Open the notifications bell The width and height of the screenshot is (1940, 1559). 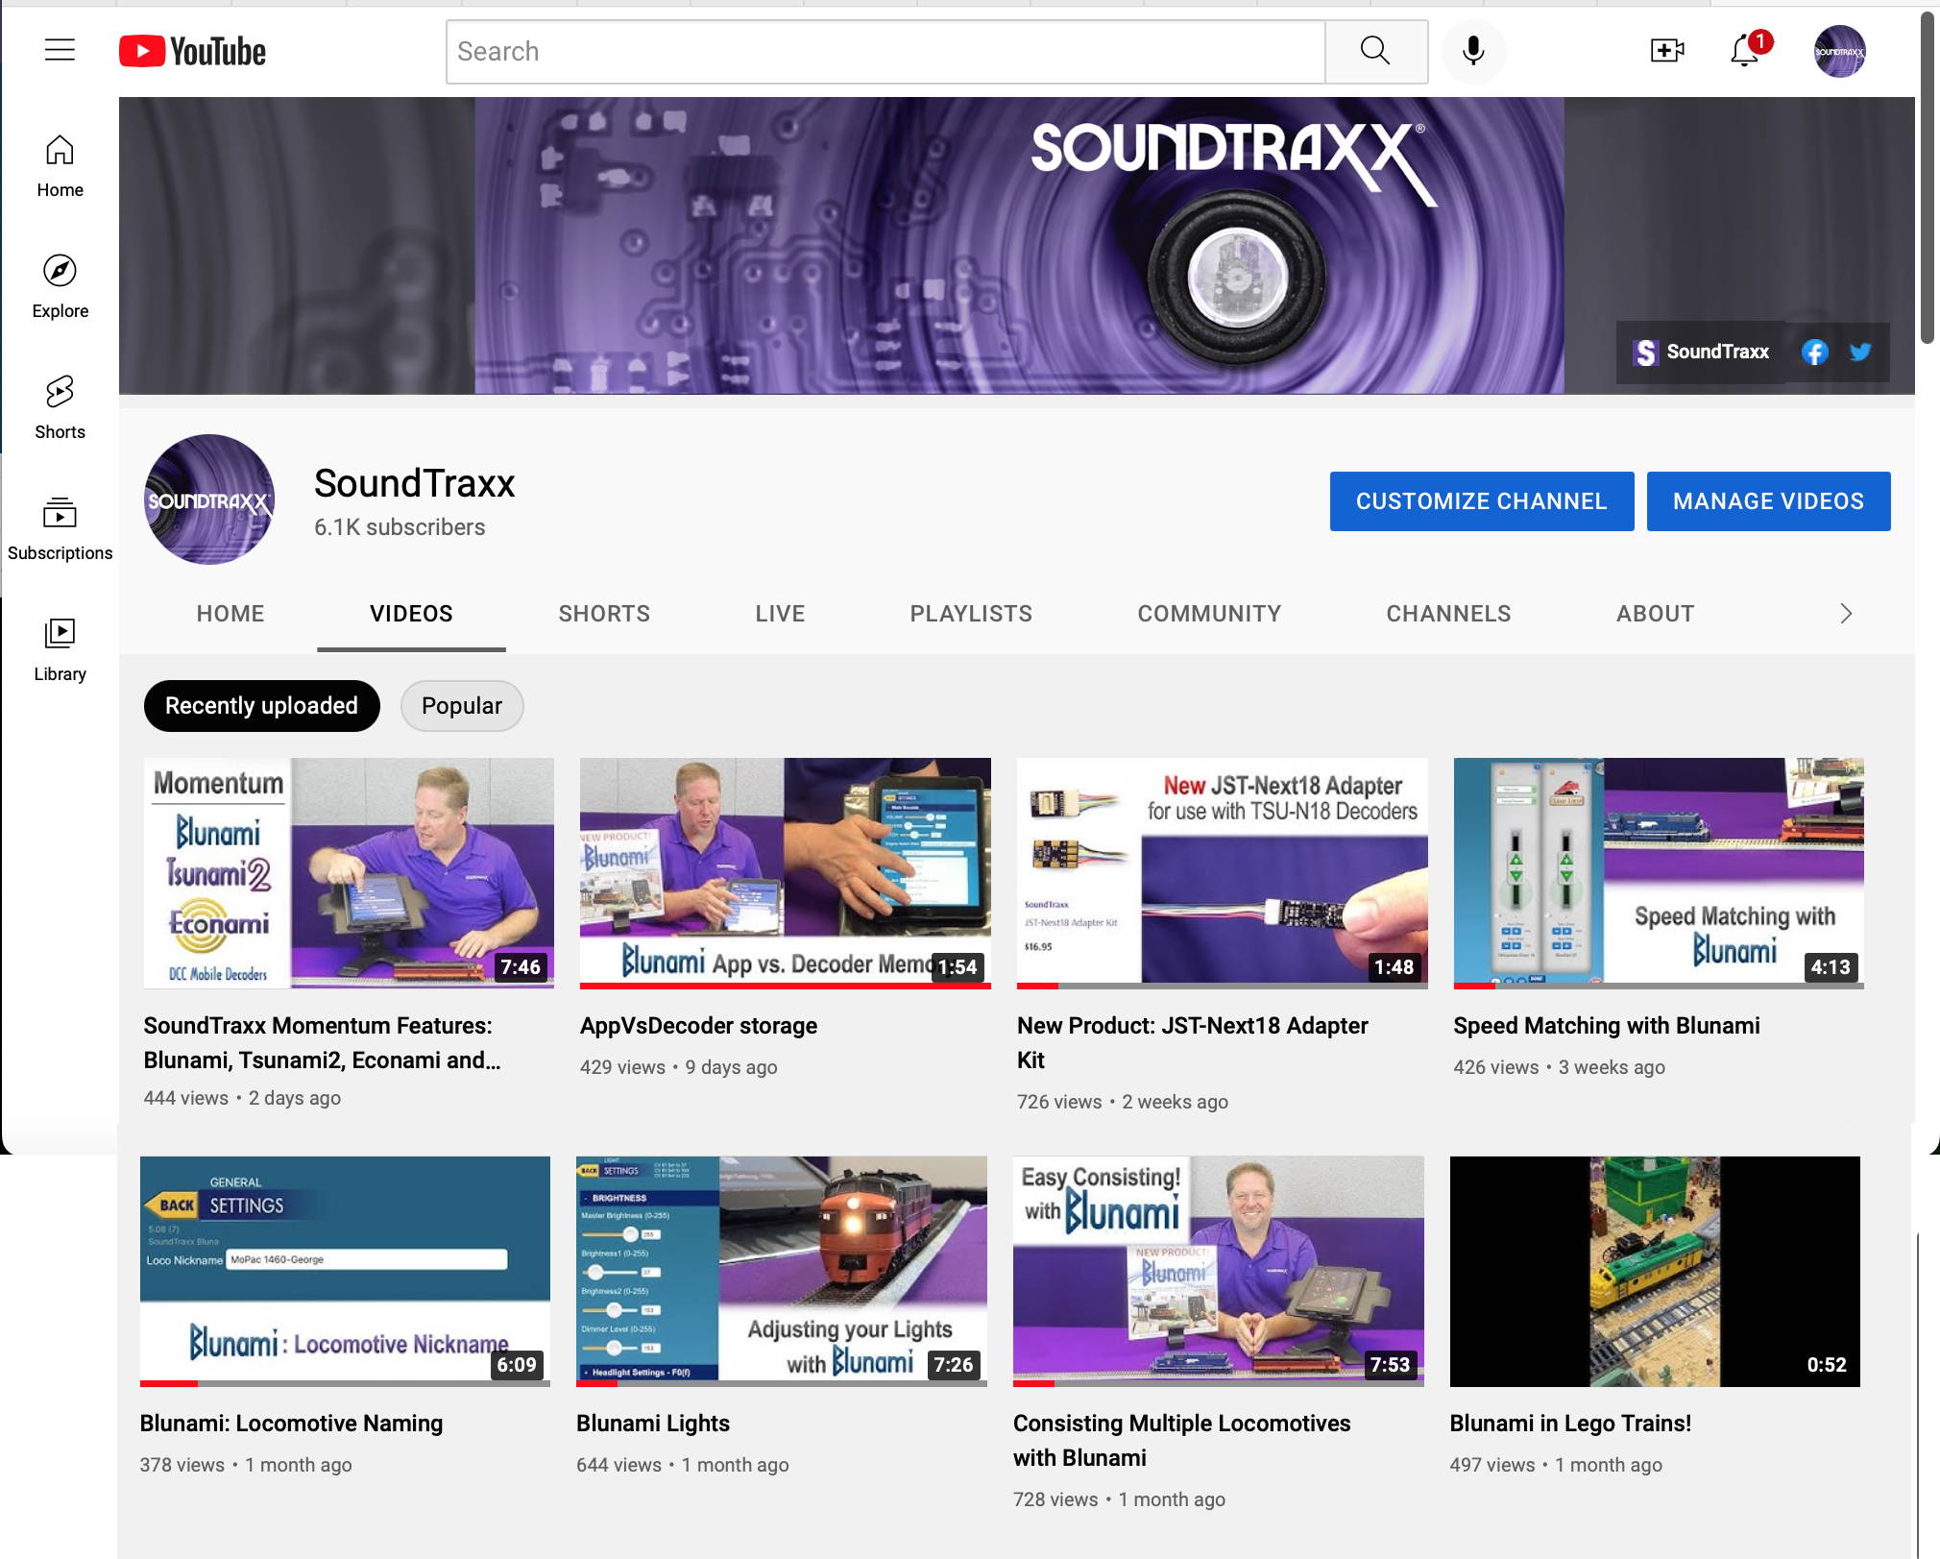pyautogui.click(x=1745, y=50)
